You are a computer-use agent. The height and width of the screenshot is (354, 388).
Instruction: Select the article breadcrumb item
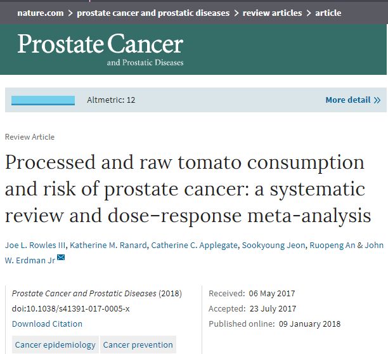(328, 13)
